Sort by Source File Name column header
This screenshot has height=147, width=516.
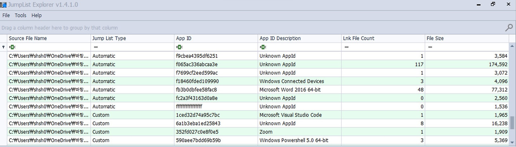click(x=49, y=39)
